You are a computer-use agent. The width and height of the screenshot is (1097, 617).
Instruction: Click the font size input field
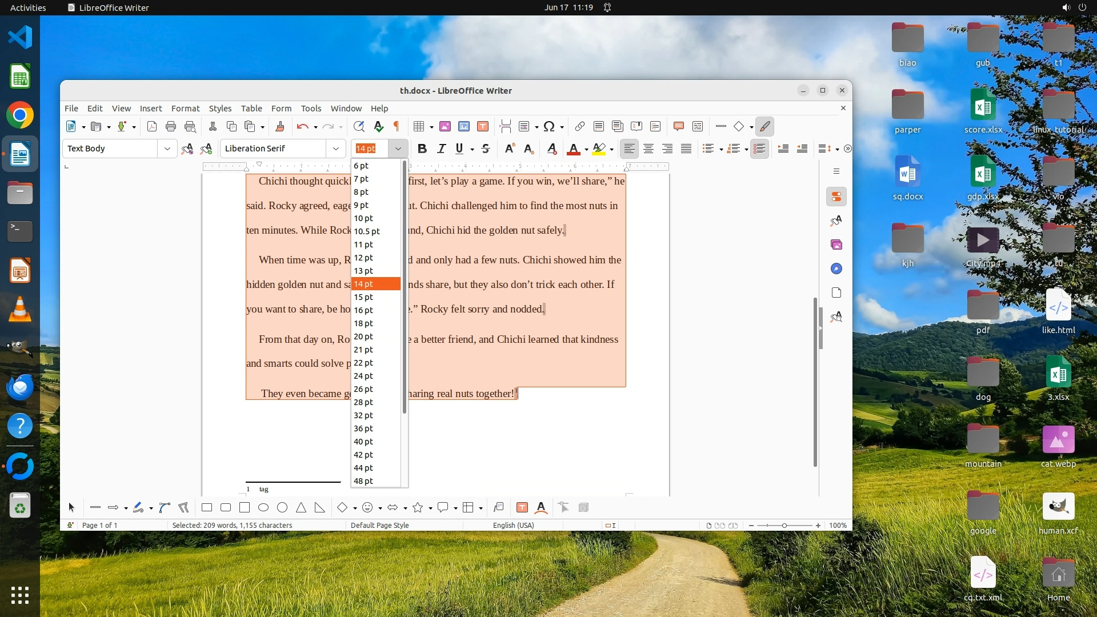(370, 149)
